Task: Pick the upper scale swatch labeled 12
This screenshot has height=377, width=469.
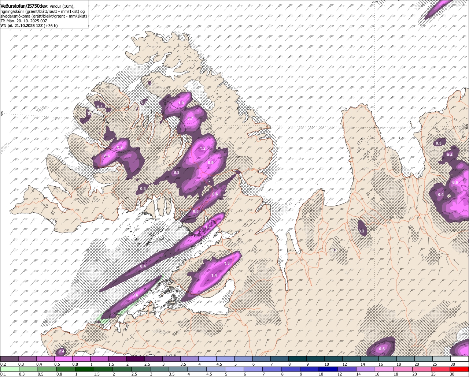Action: click(x=351, y=359)
